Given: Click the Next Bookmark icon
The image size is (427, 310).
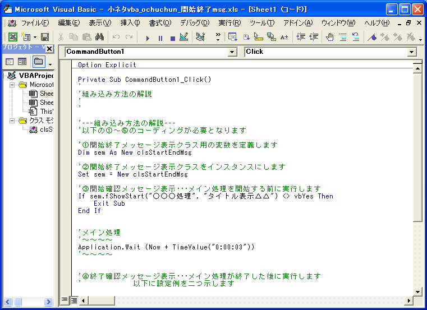Looking at the screenshot, I should (x=385, y=37).
